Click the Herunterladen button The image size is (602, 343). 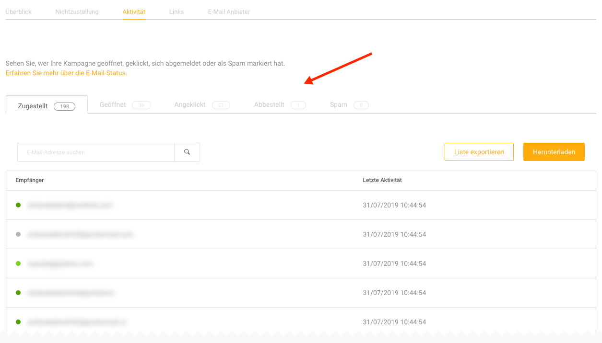tap(554, 152)
